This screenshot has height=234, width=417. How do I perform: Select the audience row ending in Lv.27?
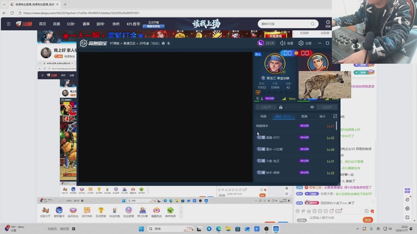click(x=295, y=126)
